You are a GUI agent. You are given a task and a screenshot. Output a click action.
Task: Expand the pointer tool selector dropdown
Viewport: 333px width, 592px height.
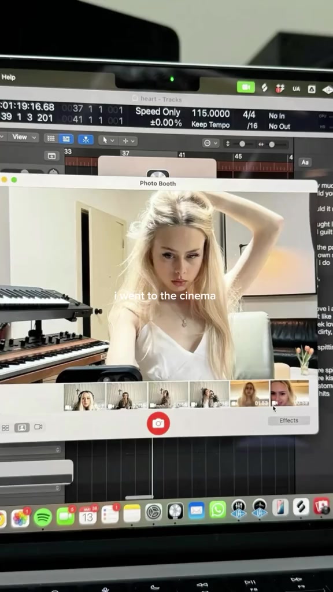[109, 140]
